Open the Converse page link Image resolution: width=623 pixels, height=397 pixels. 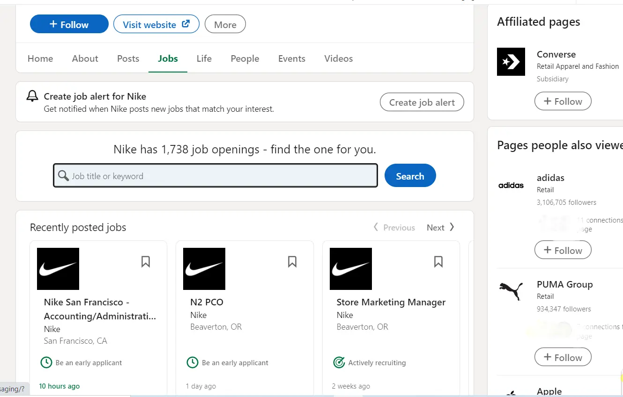click(556, 54)
